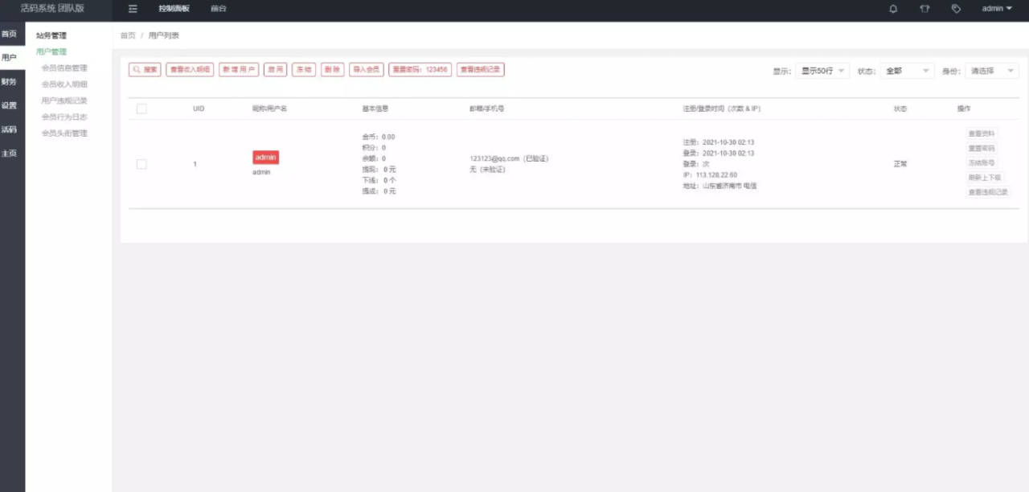This screenshot has height=492, width=1029.
Task: Select 设置 in the left sidebar
Action: point(9,105)
